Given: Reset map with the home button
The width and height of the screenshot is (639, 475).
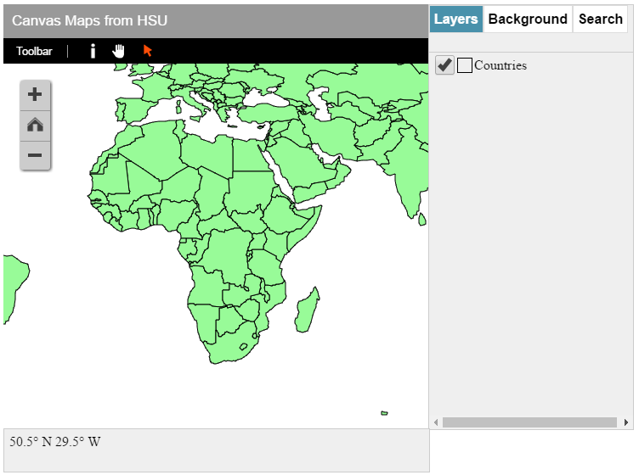Looking at the screenshot, I should click(35, 126).
